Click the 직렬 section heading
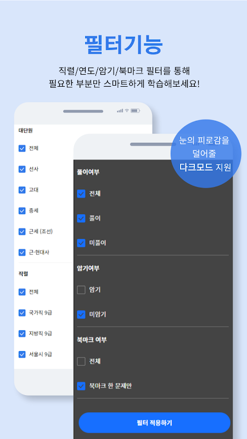 point(23,274)
